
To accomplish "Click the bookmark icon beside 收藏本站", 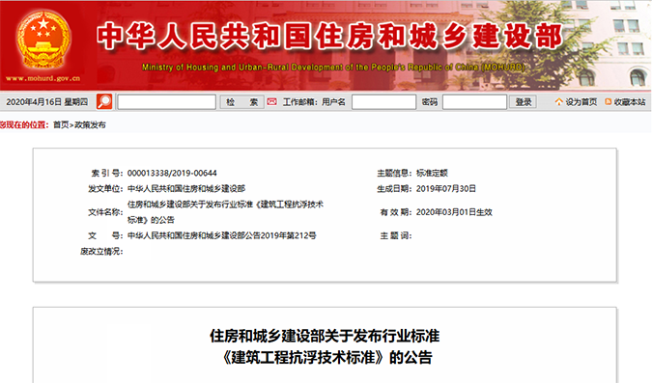I will pos(608,101).
